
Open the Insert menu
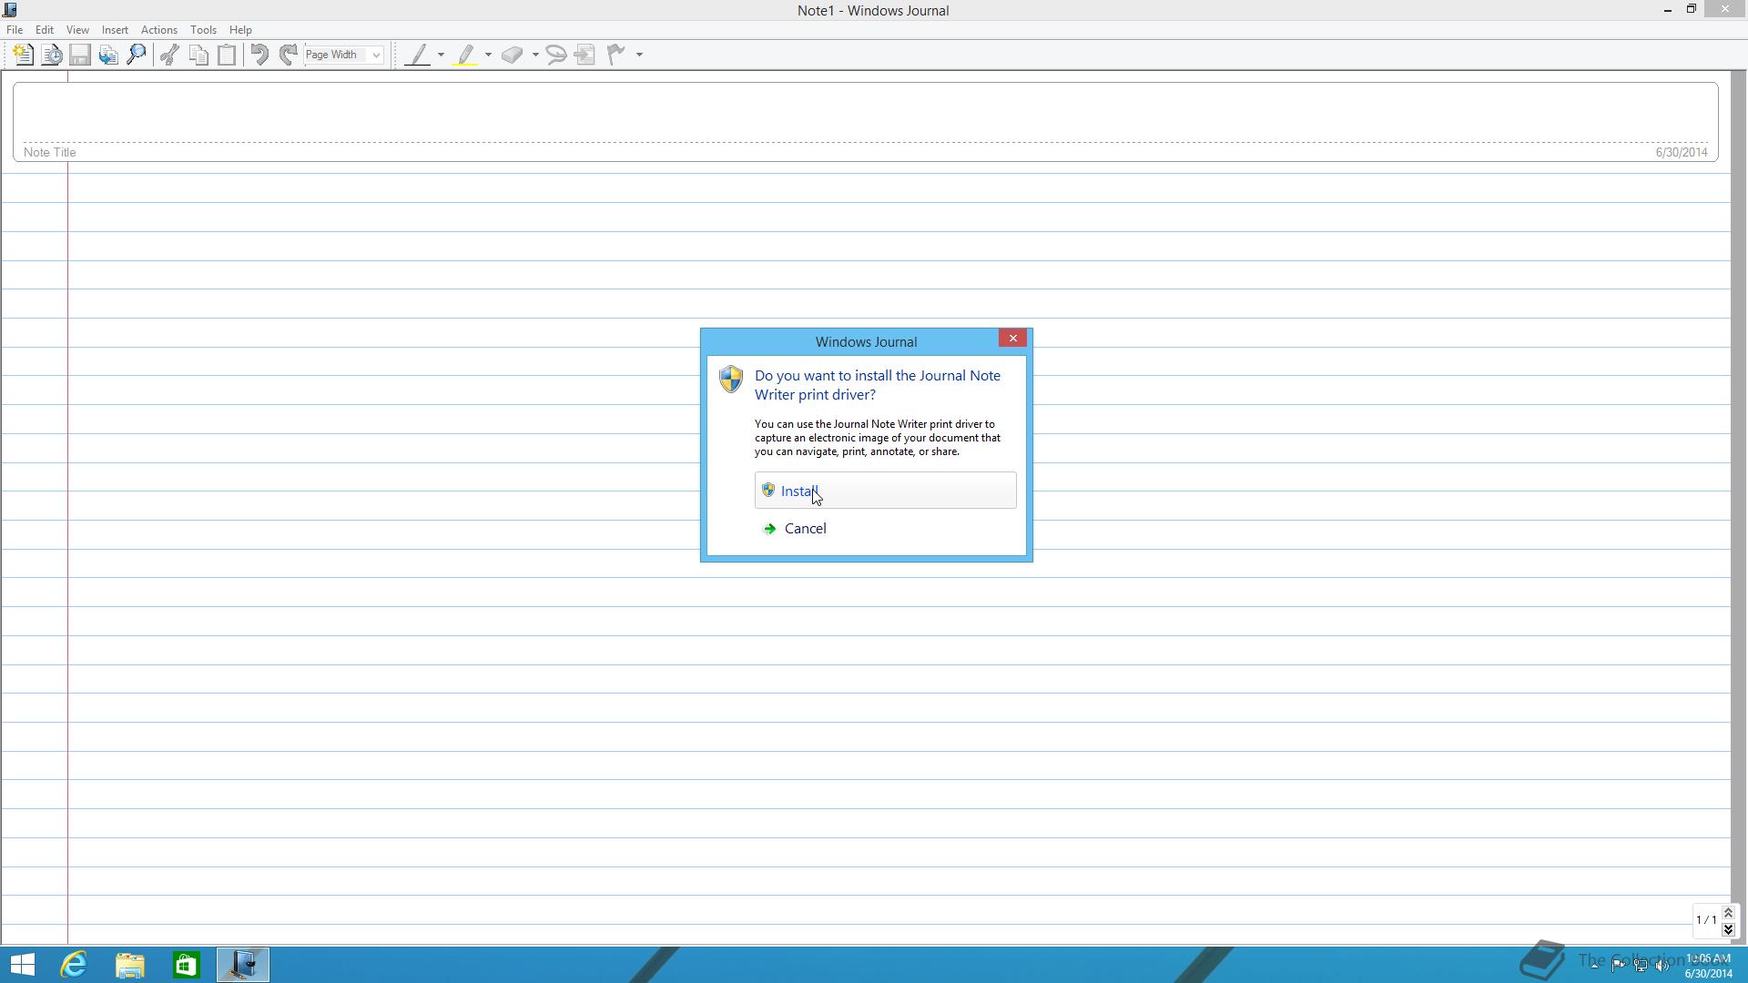(115, 30)
